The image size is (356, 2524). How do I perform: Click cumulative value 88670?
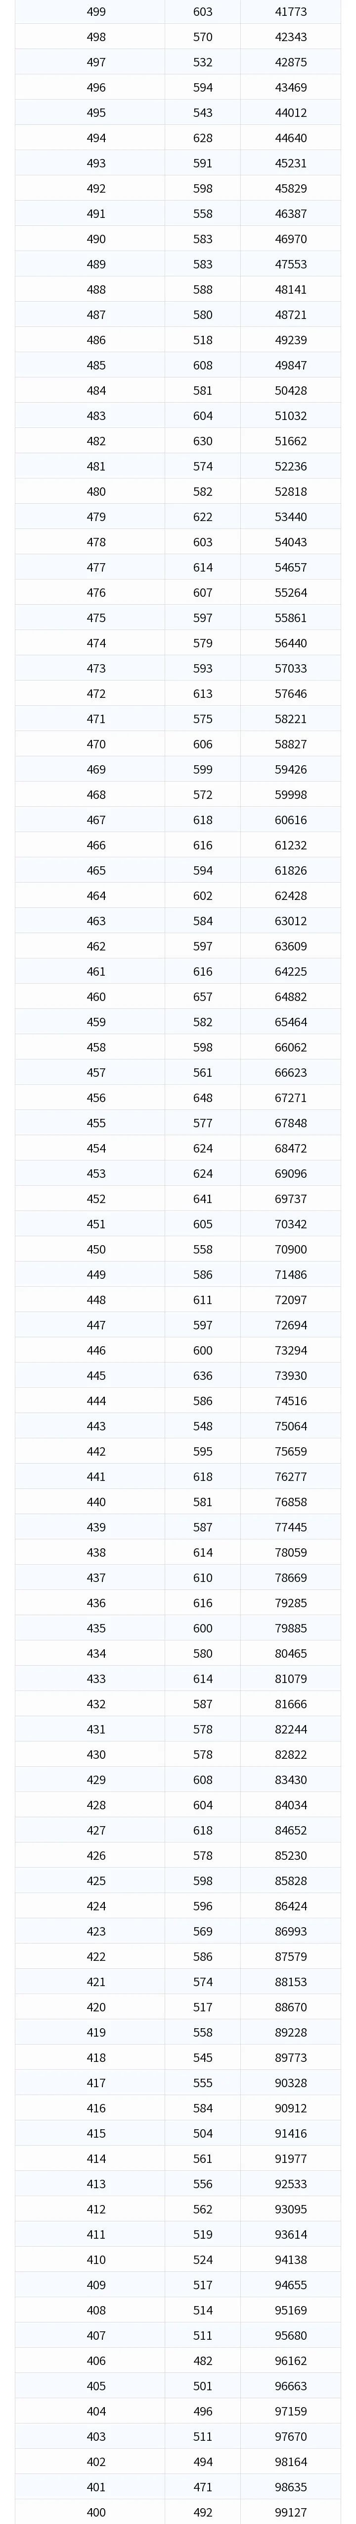pos(290,2006)
